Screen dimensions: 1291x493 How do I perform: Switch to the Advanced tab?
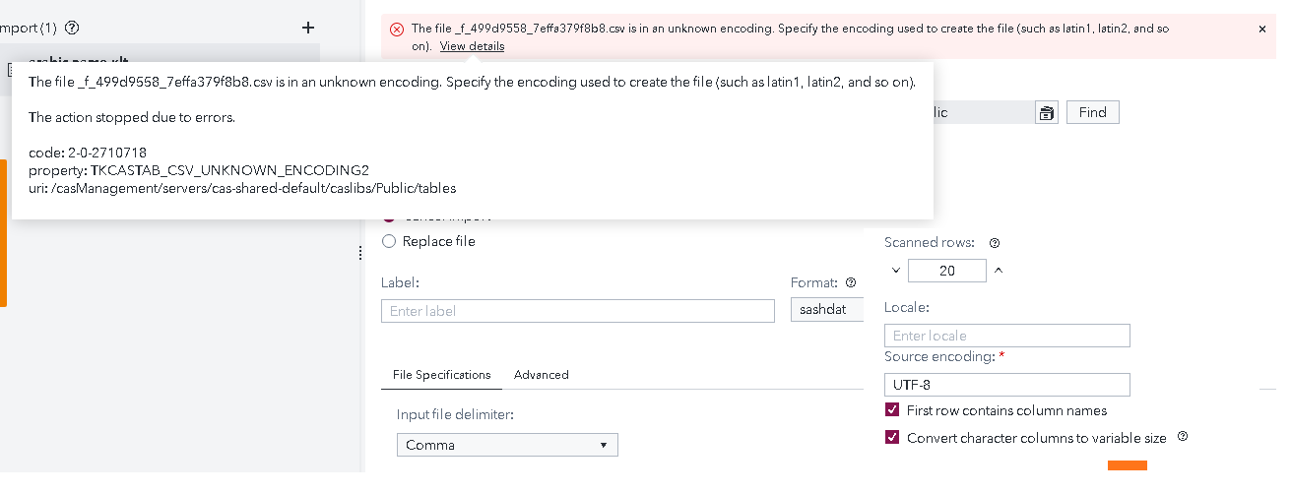[541, 375]
